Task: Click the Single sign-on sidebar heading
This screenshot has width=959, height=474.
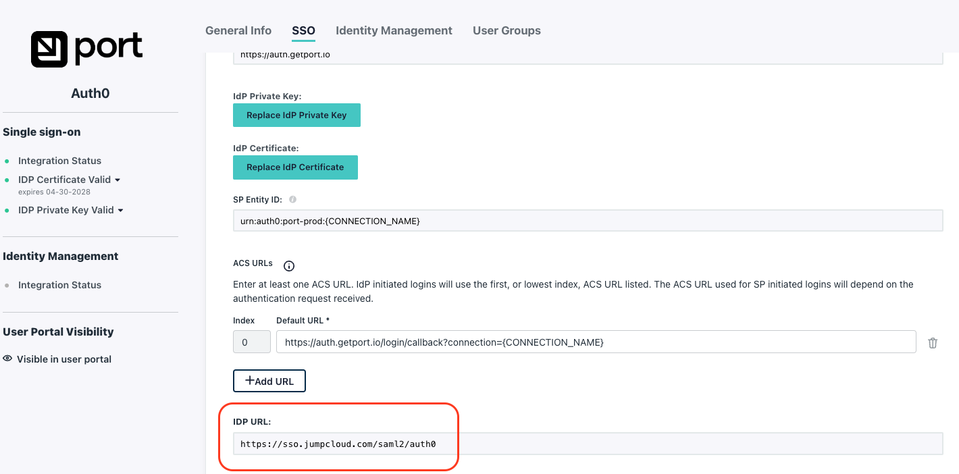Action: pos(42,132)
